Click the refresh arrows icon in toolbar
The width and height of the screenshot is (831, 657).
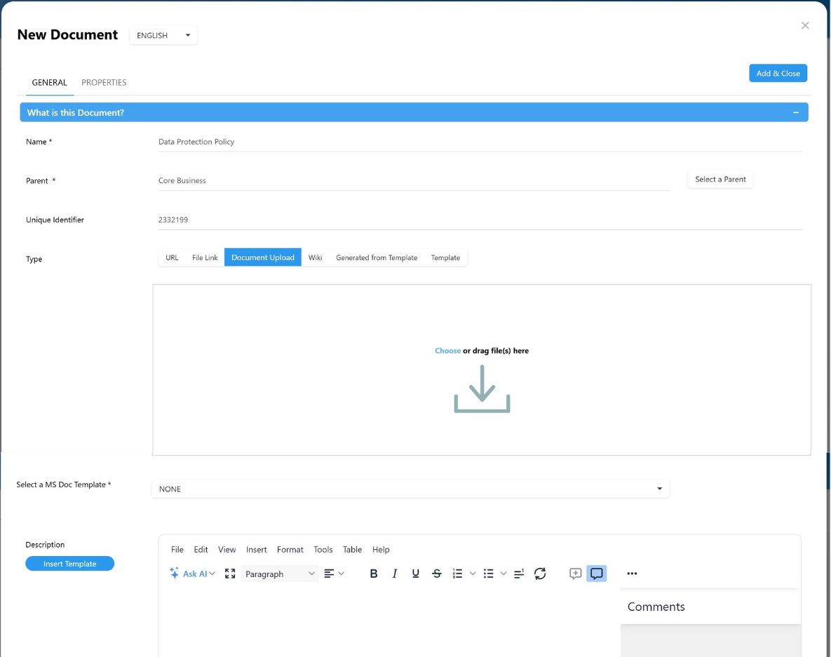pyautogui.click(x=540, y=574)
